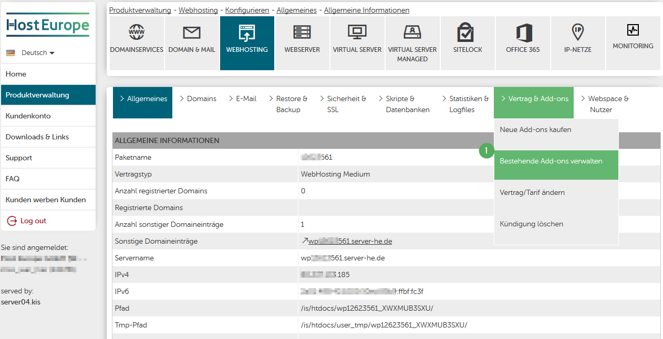
Task: Select the SiteLock padlock icon
Action: (x=465, y=32)
